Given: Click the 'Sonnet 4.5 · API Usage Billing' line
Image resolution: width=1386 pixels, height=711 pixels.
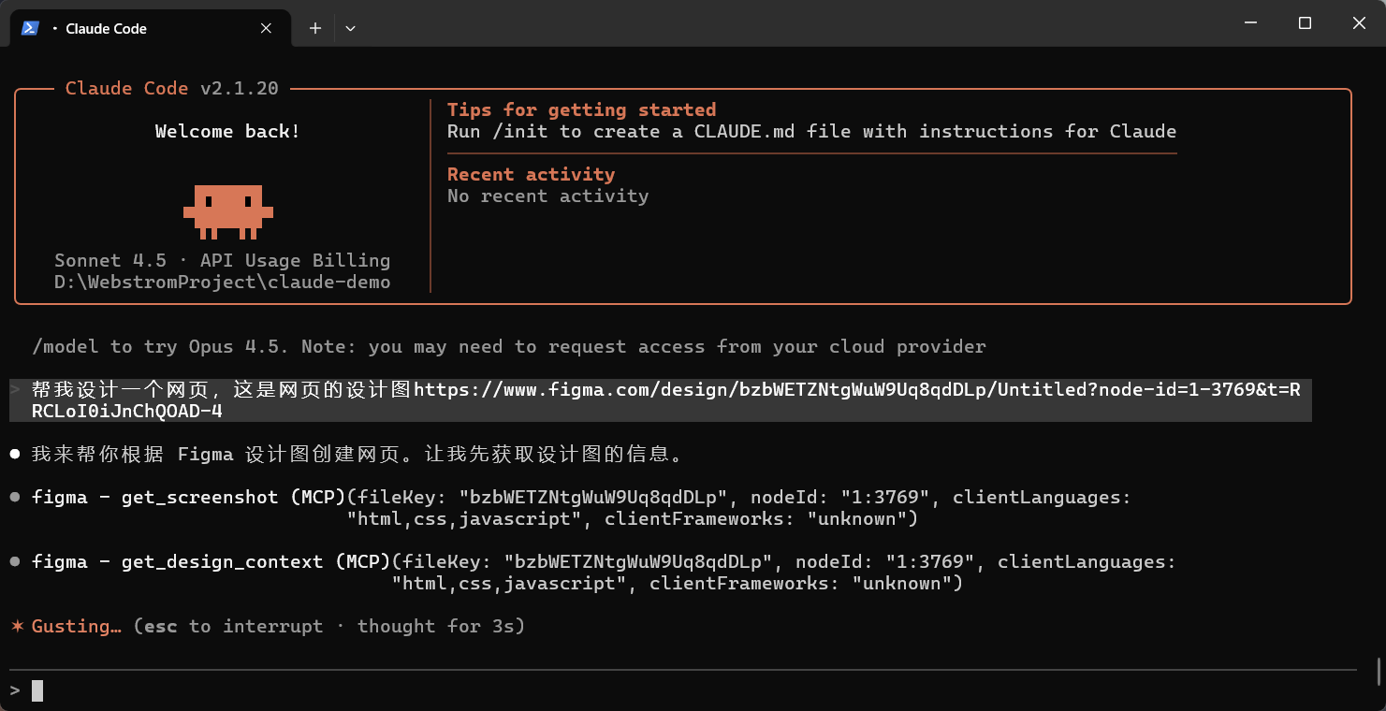Looking at the screenshot, I should 222,260.
